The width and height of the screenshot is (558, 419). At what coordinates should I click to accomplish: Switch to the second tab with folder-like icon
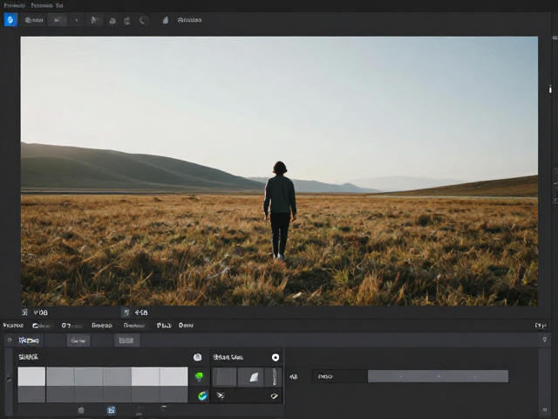point(42,326)
